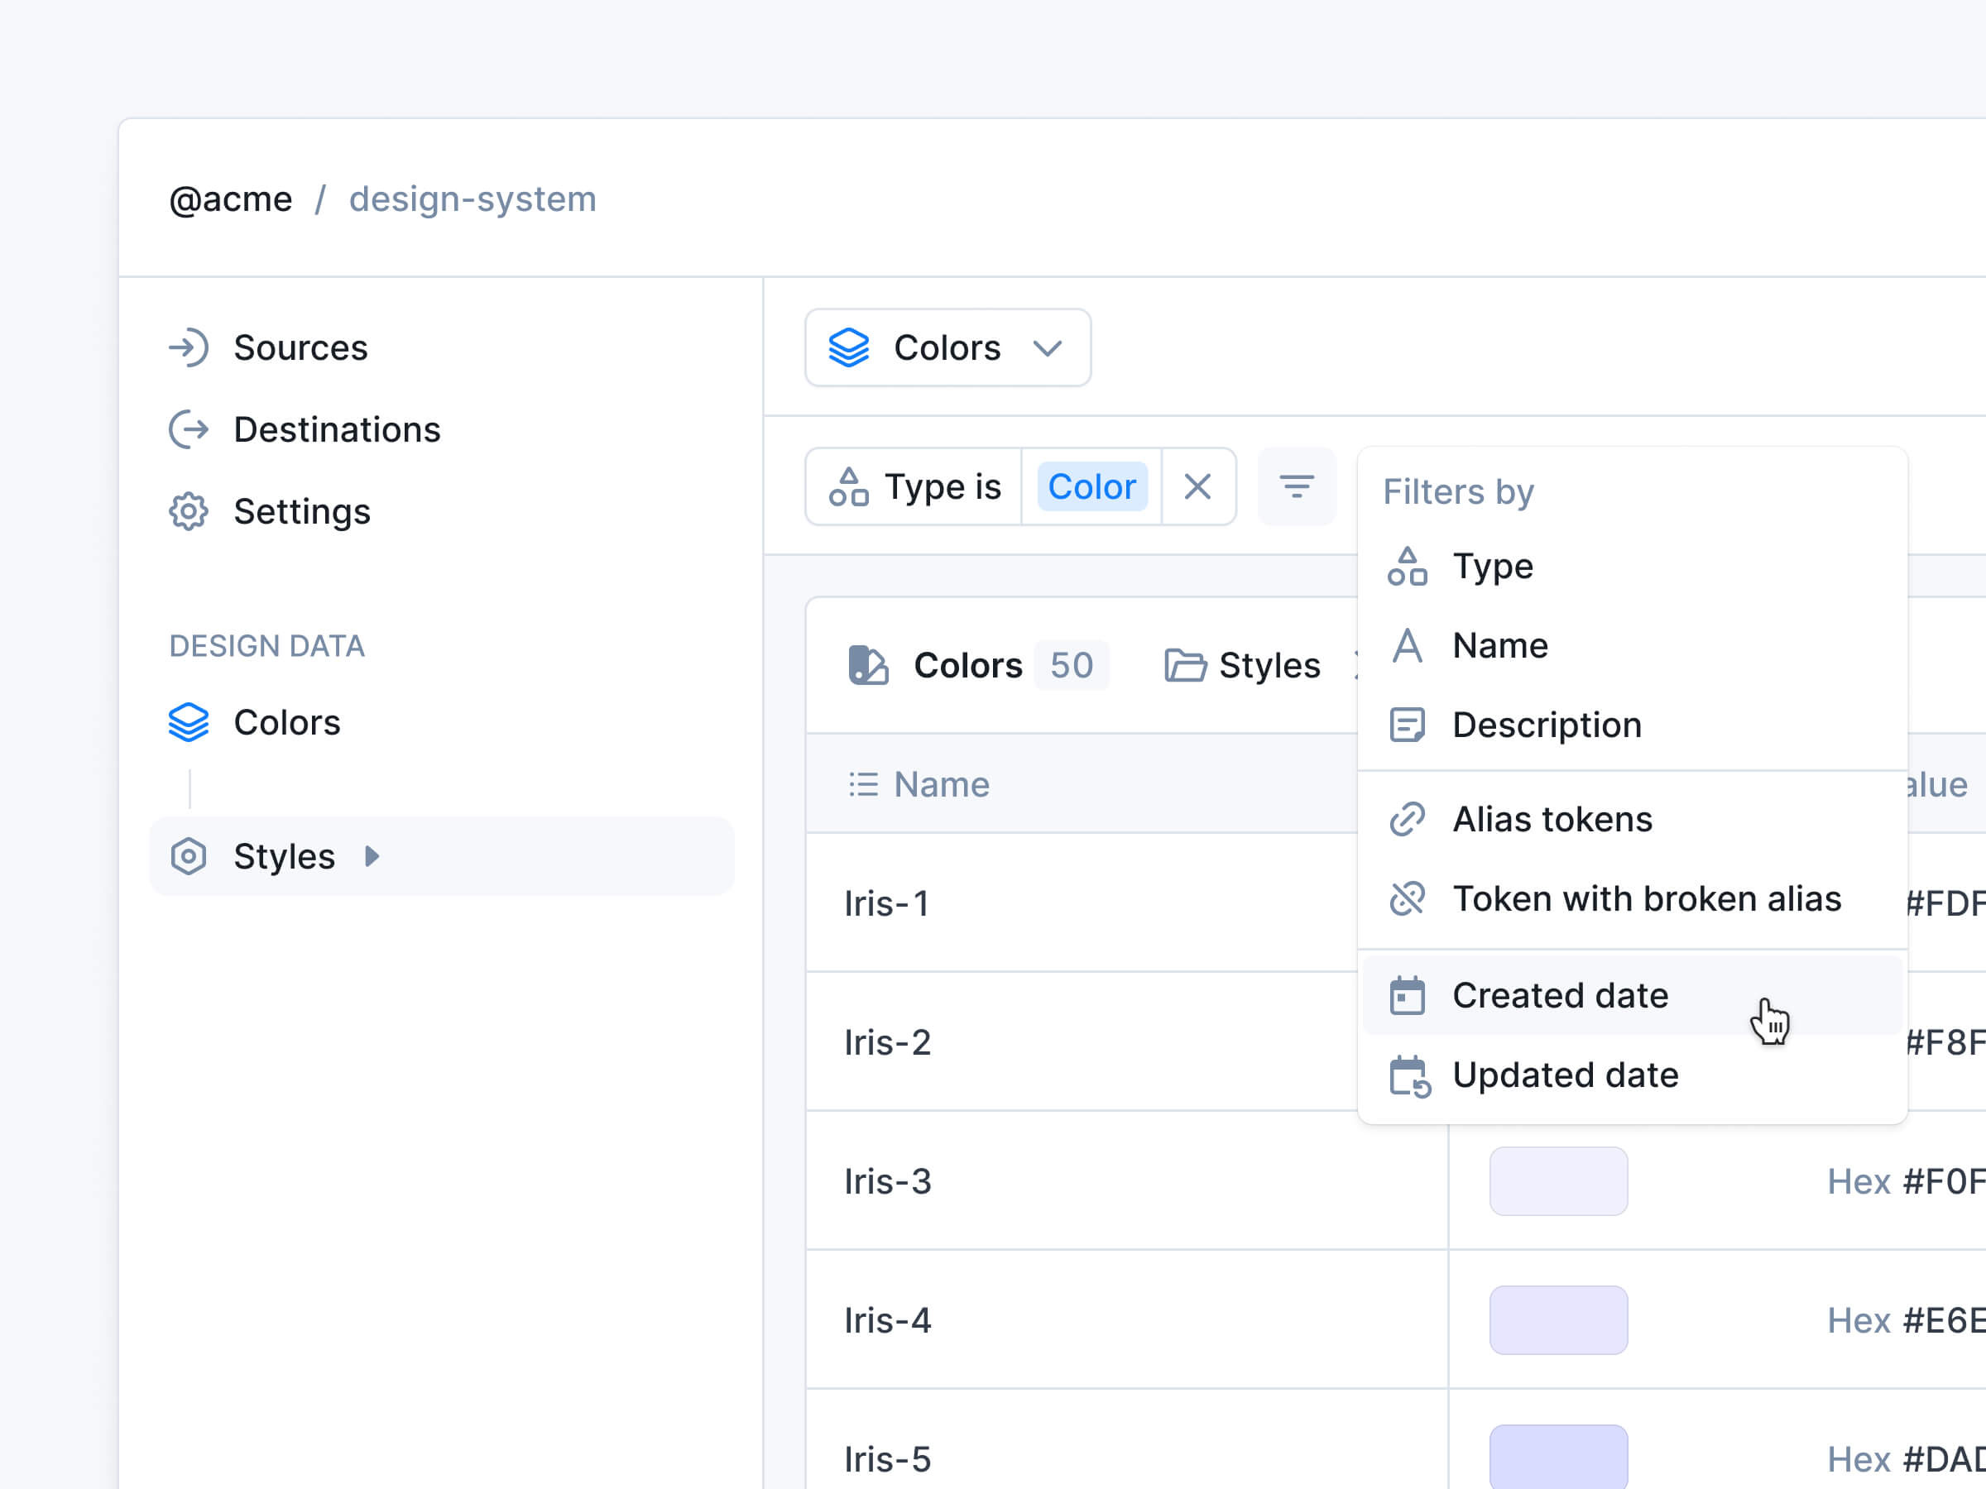Expand the Colors type dropdown at top
Image resolution: width=1986 pixels, height=1489 pixels.
coord(1048,349)
